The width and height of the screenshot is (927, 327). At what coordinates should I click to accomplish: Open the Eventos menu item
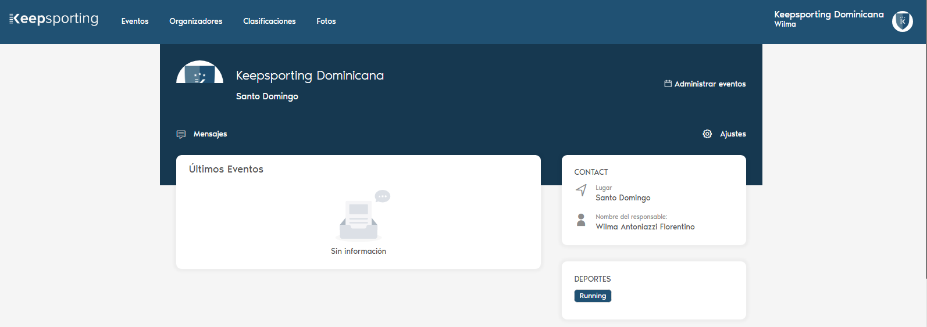[135, 21]
